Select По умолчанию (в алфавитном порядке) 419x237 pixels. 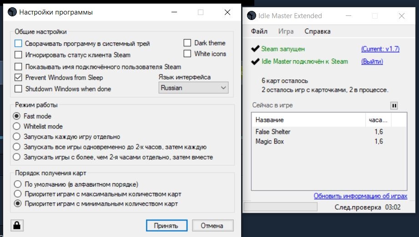tap(18, 184)
